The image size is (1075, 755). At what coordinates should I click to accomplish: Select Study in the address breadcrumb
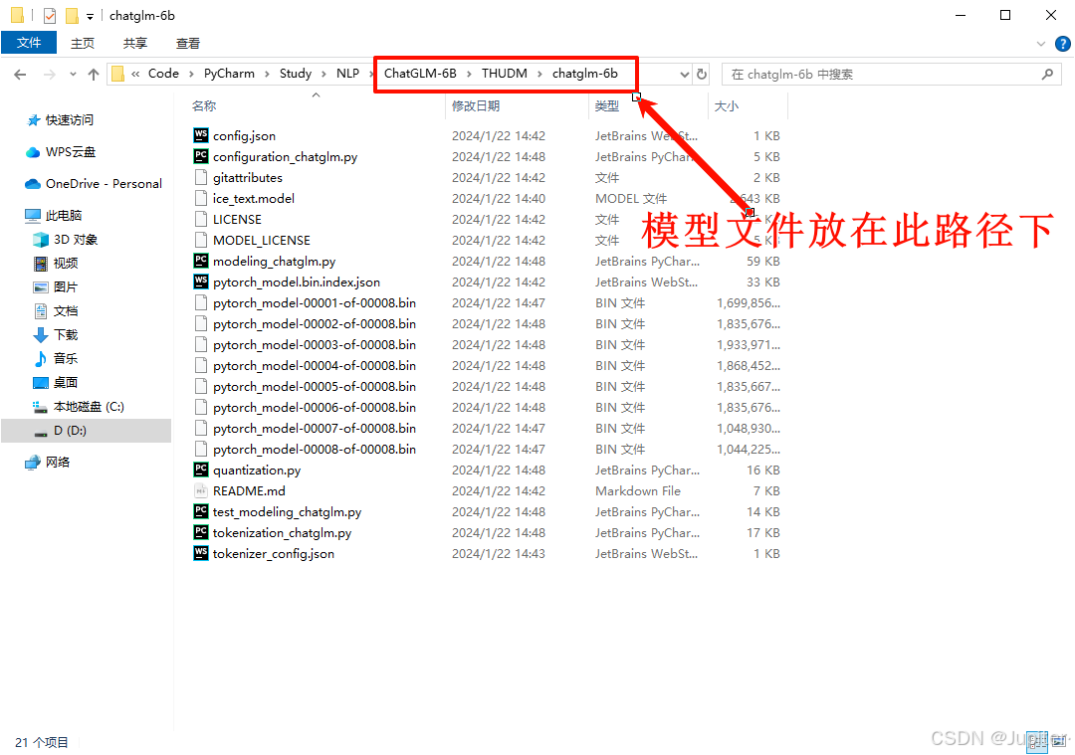pos(296,74)
